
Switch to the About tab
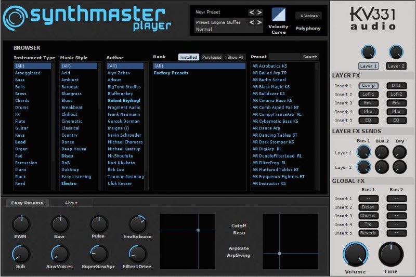(71, 203)
